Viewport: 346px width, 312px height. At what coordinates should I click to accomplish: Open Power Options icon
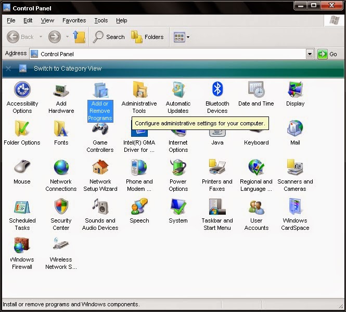[178, 167]
